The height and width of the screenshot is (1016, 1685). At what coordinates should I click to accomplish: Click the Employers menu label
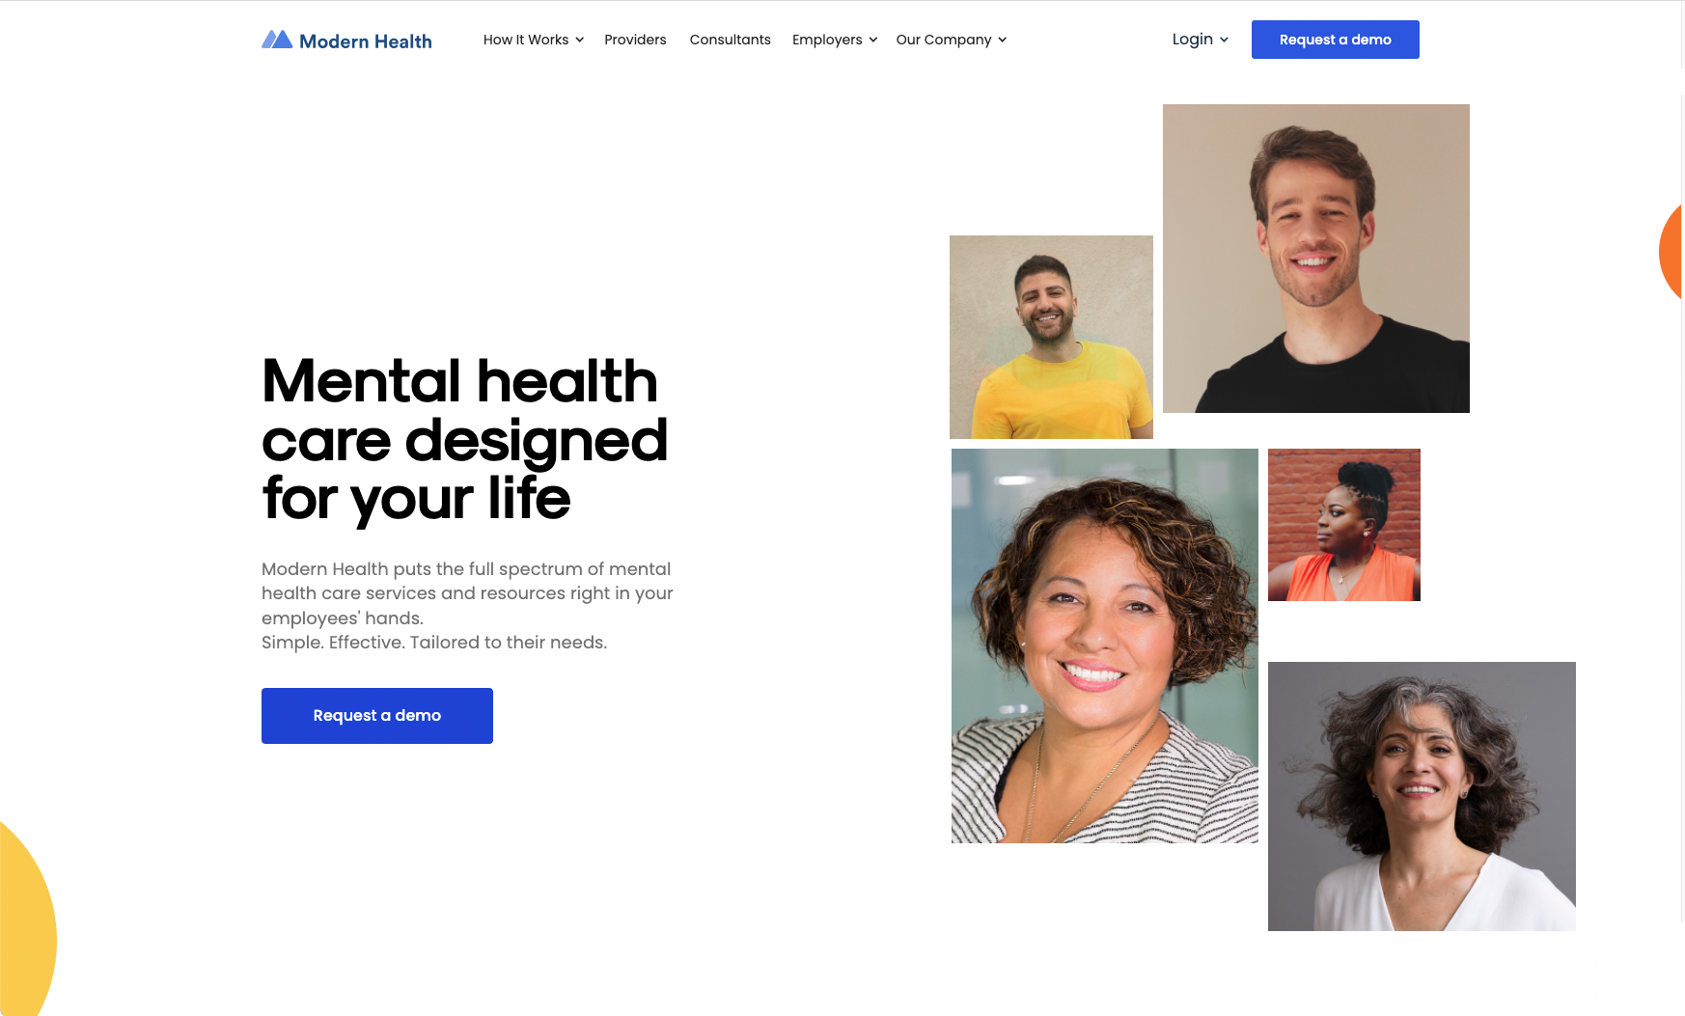coord(827,40)
